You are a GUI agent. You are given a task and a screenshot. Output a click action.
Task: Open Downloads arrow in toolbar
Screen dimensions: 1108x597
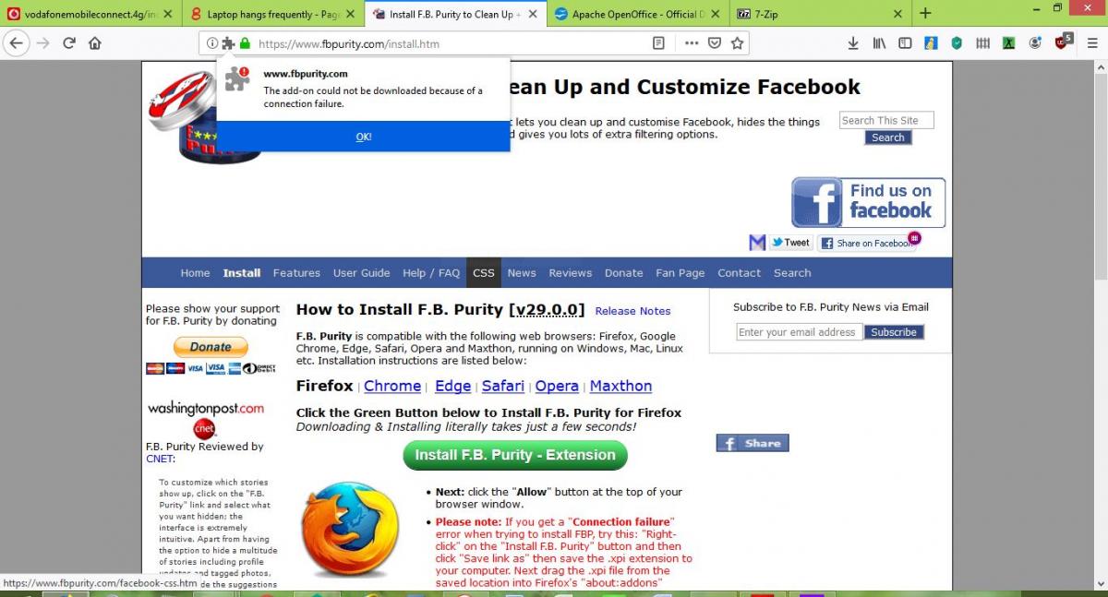[x=853, y=43]
